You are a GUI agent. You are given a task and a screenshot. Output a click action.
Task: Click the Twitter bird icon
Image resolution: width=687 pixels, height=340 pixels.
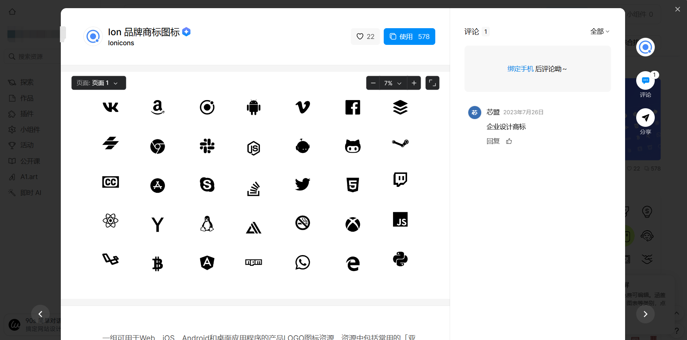click(303, 184)
